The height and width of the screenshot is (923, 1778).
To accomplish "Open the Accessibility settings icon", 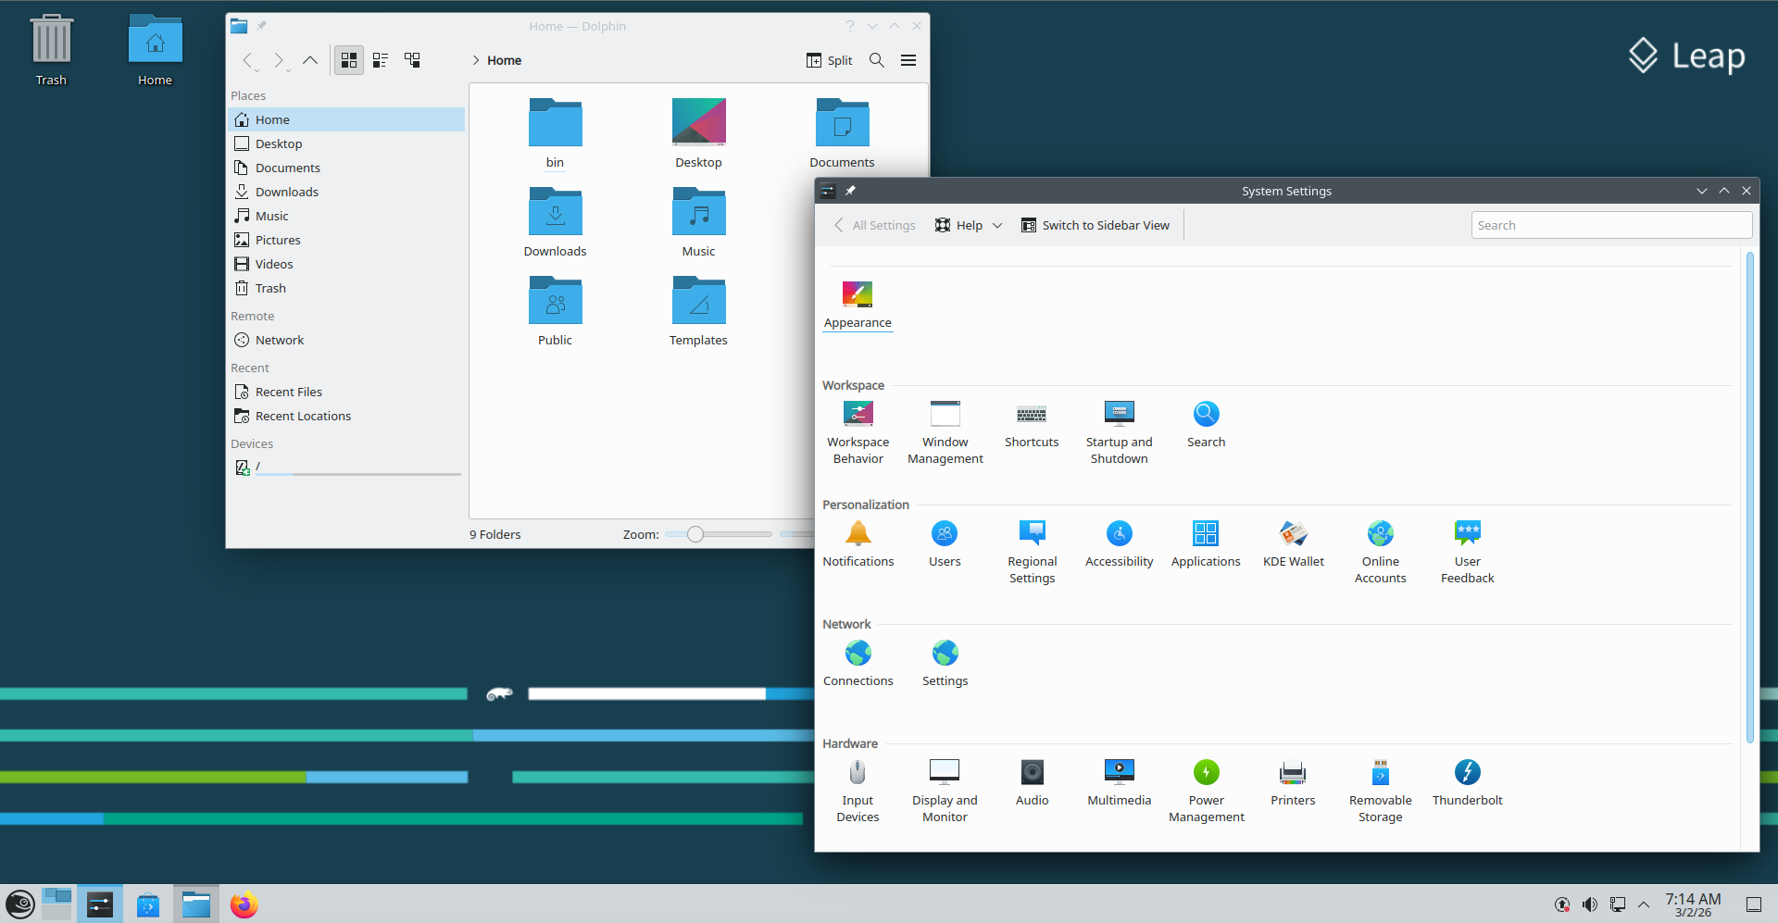I will click(x=1119, y=534).
